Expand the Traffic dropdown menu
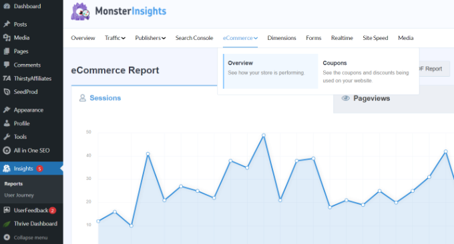The image size is (454, 244). click(115, 38)
